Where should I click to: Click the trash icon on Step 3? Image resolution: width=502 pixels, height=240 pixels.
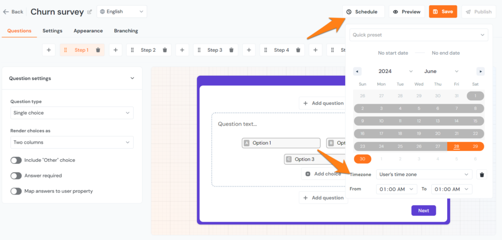pyautogui.click(x=231, y=50)
